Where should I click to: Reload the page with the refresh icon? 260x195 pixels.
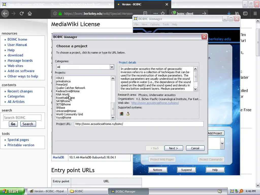pos(22,13)
